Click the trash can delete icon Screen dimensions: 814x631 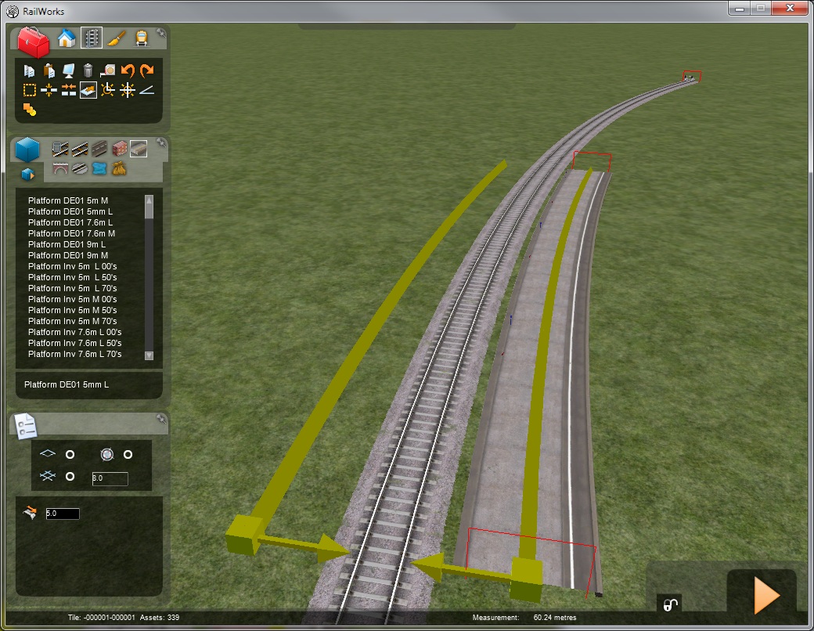[x=88, y=70]
